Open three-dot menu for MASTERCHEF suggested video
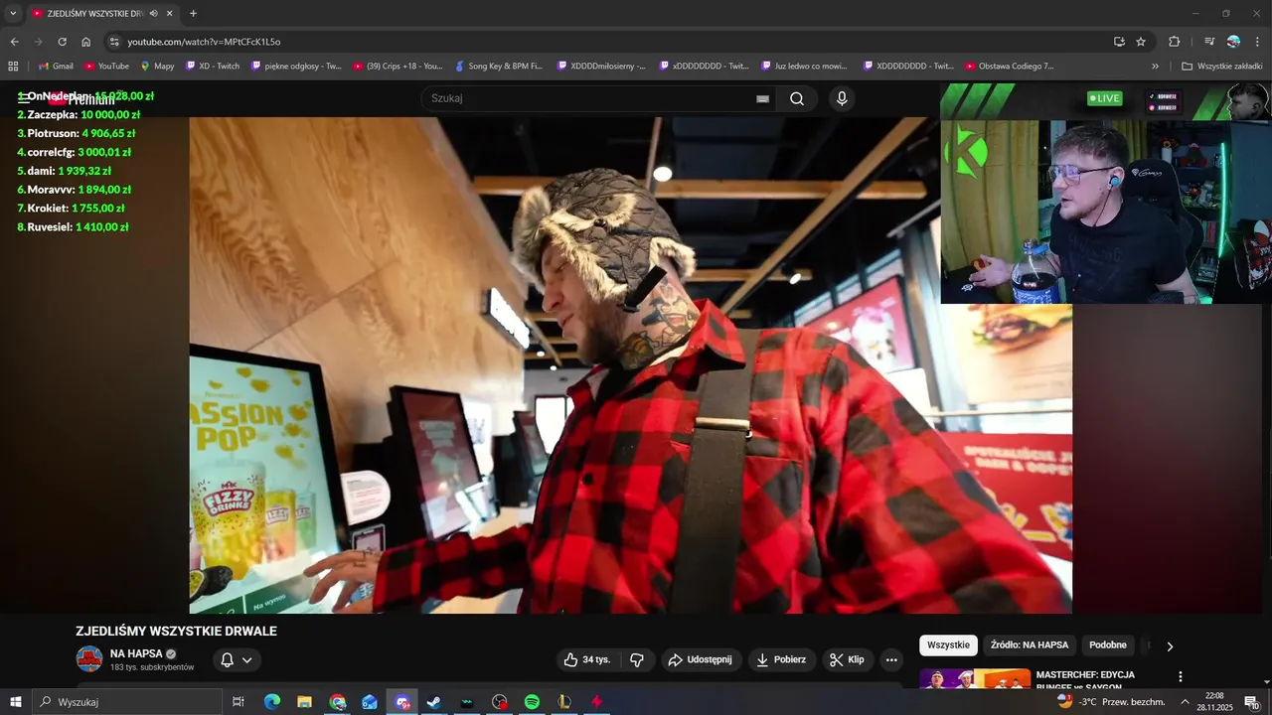 coord(1181,676)
